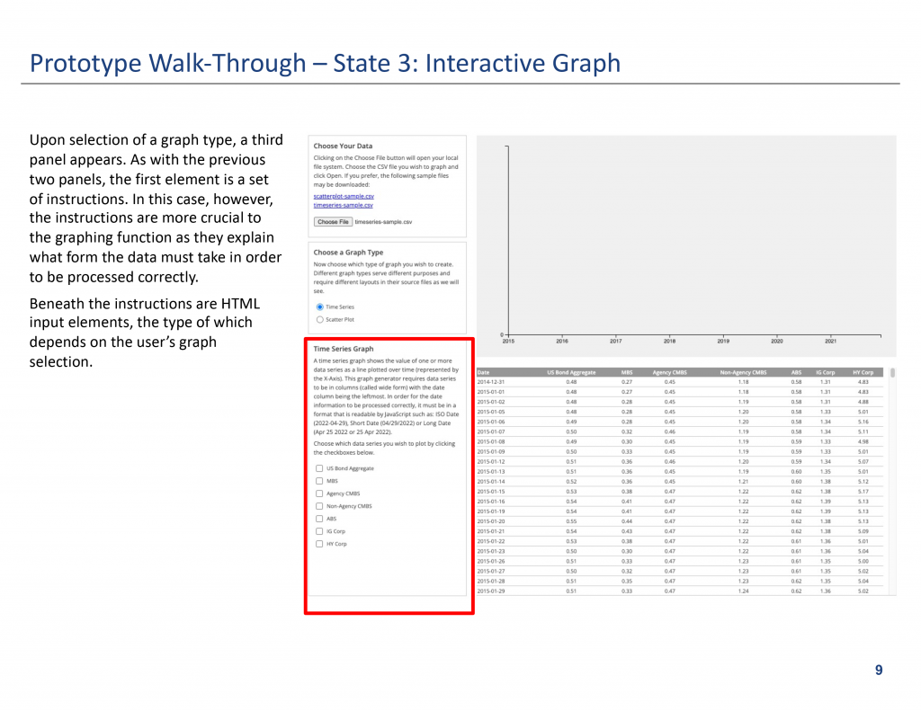Select the Non-Agency CMBS checkbox
The height and width of the screenshot is (711, 921).
[x=319, y=506]
